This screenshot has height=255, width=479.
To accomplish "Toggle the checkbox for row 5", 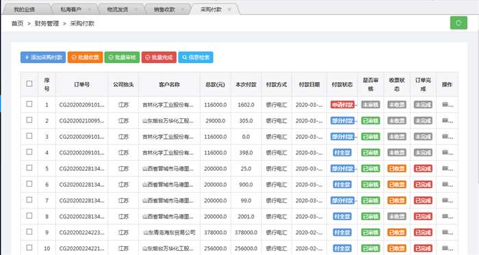I will click(x=29, y=167).
